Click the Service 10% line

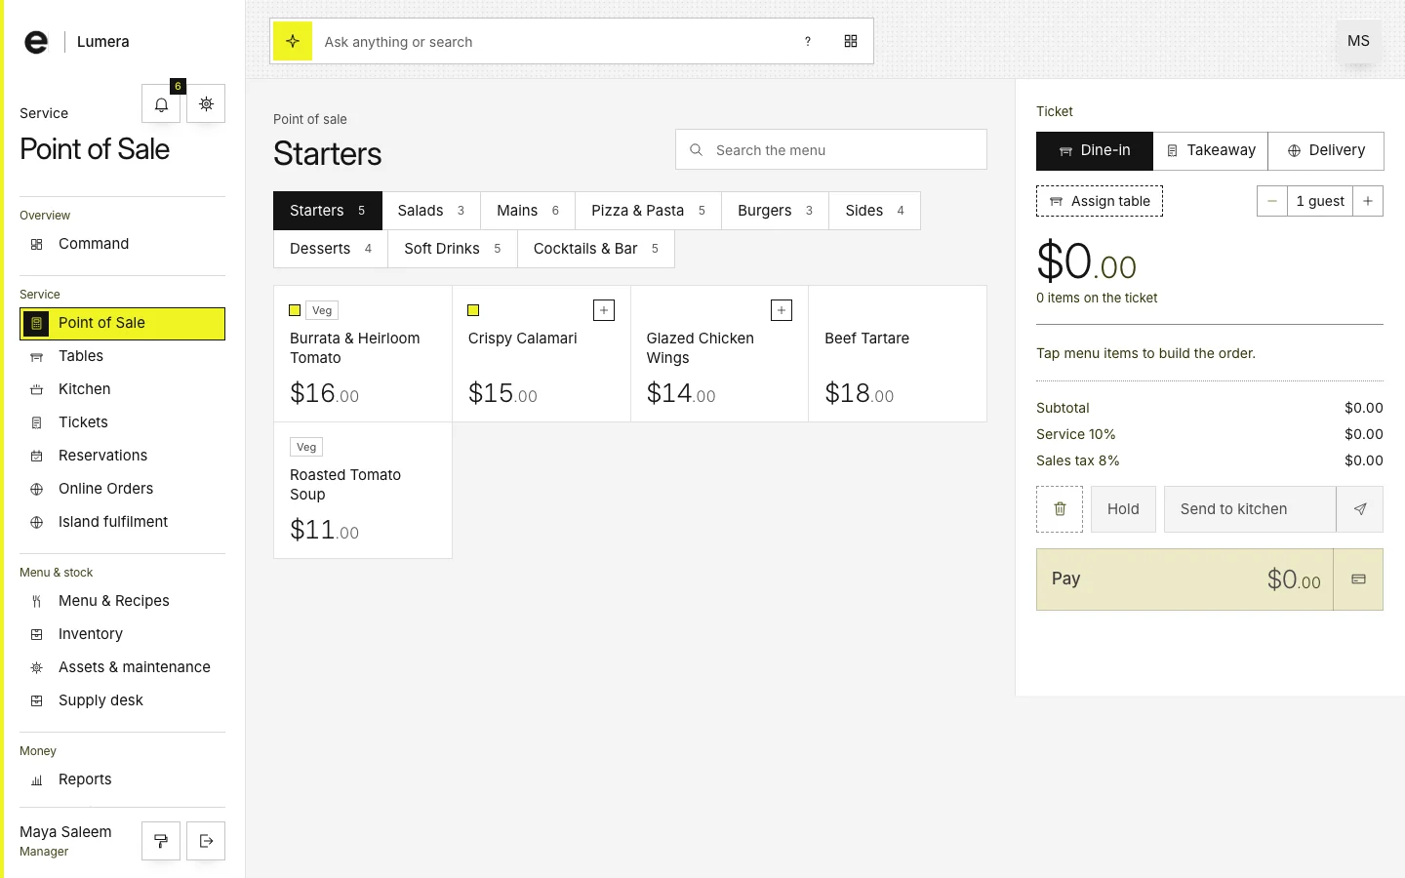[x=1210, y=434]
